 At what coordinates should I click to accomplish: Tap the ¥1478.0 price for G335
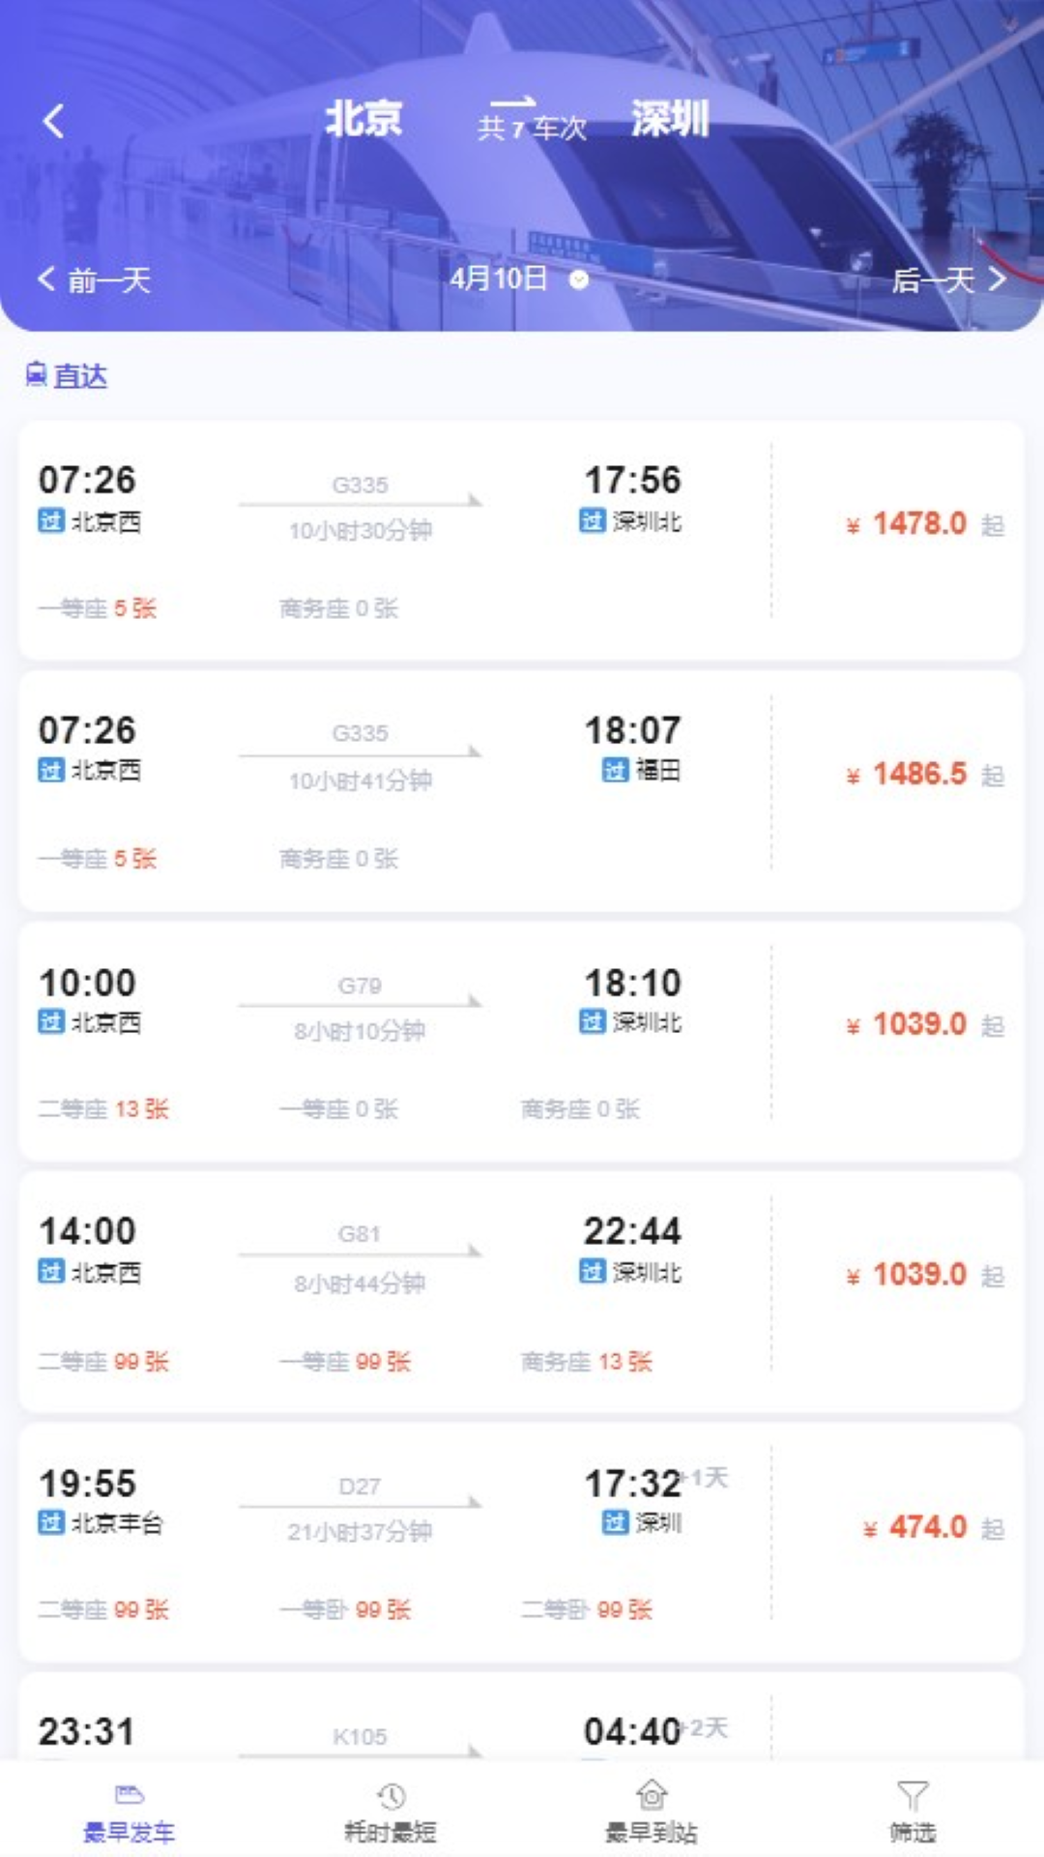click(919, 524)
